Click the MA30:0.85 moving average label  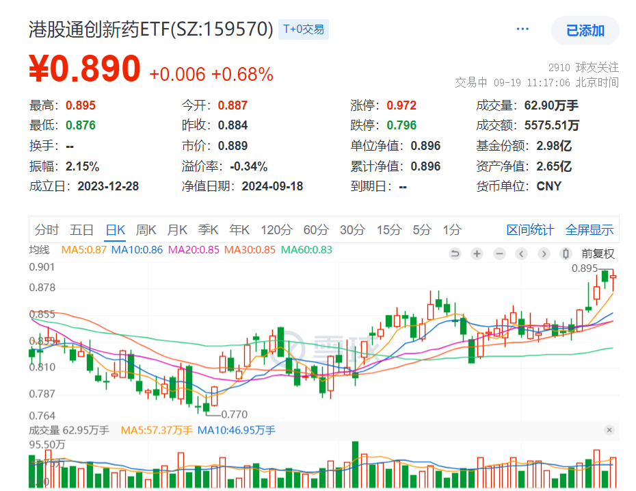click(250, 250)
